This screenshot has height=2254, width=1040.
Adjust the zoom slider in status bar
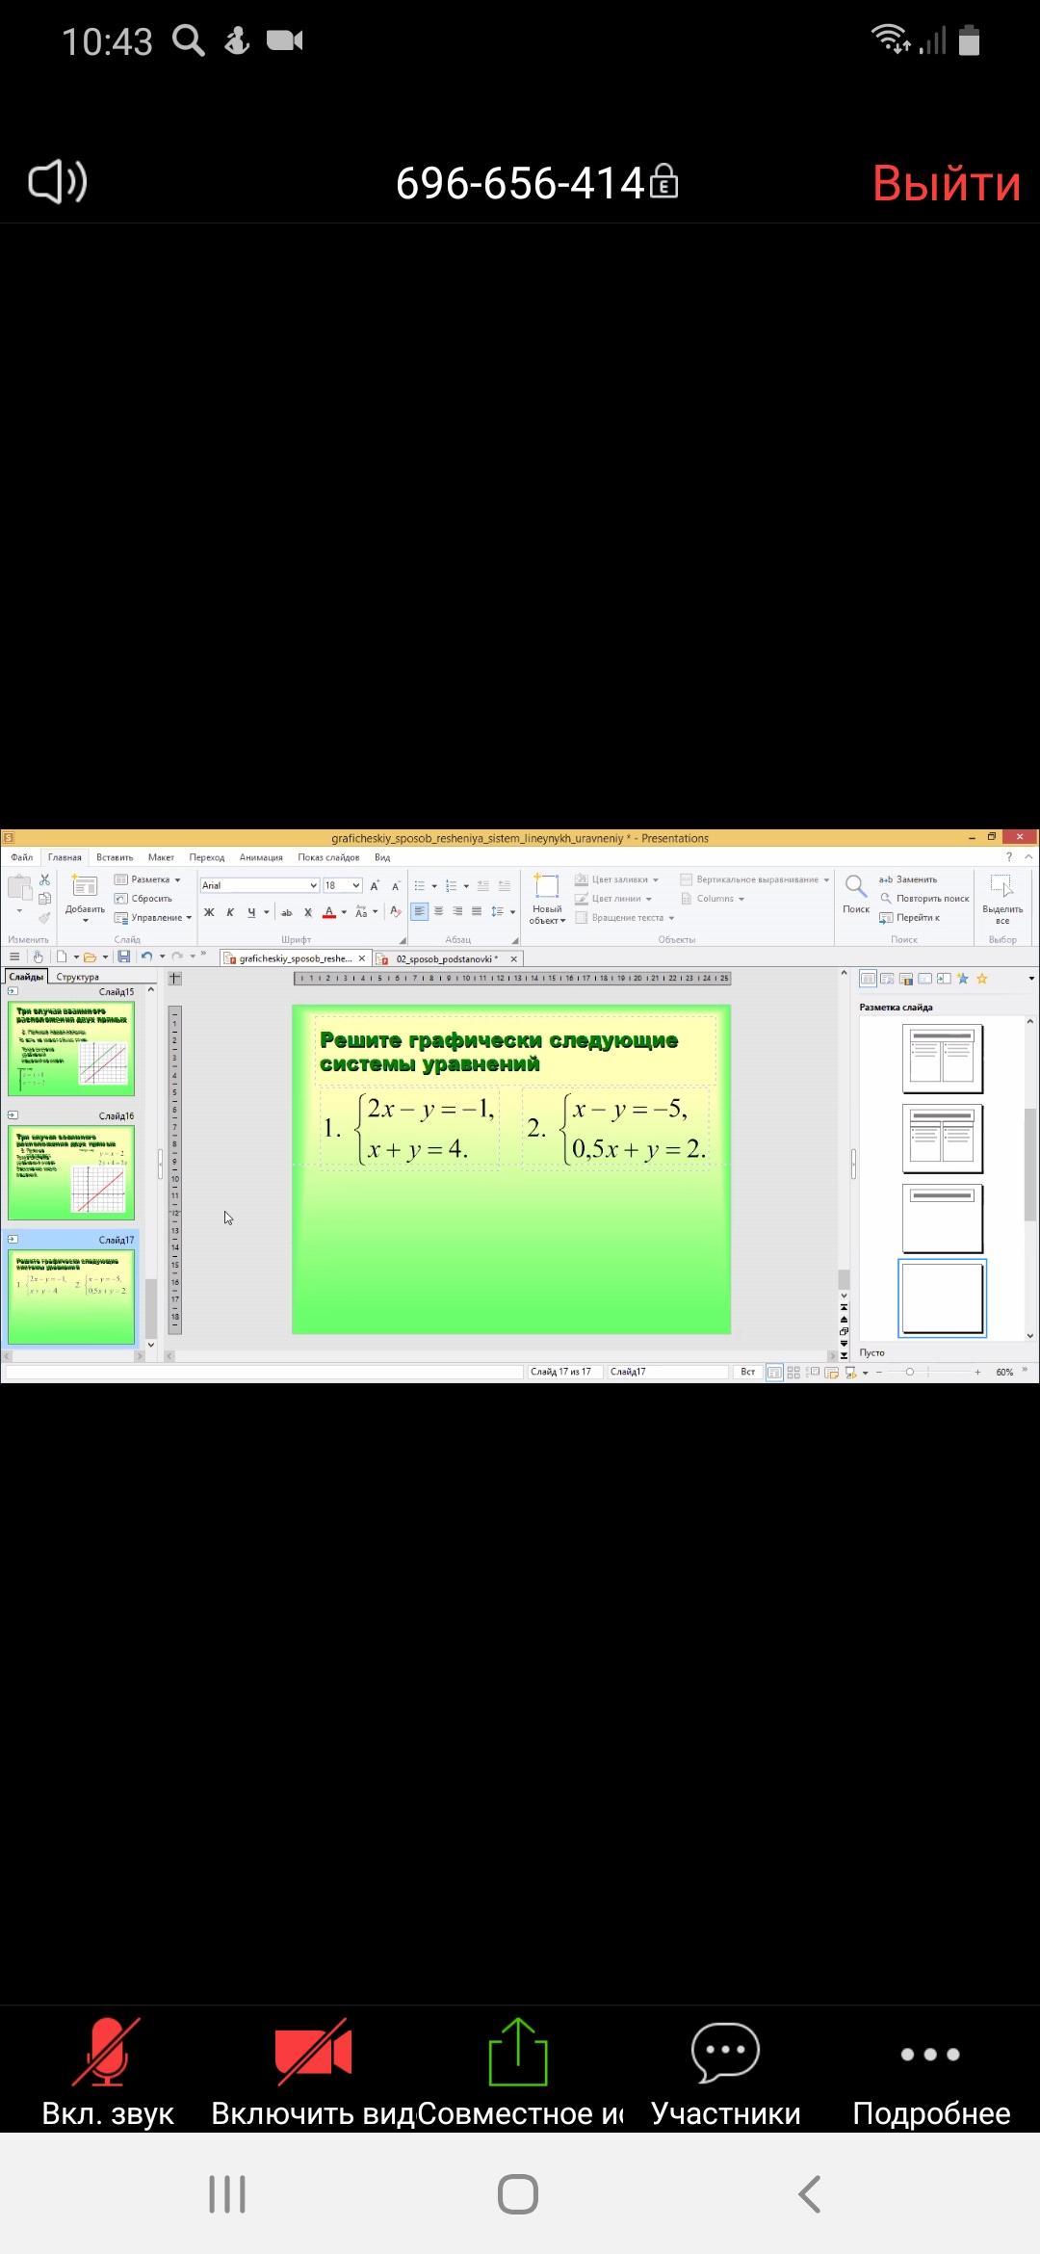coord(909,1372)
